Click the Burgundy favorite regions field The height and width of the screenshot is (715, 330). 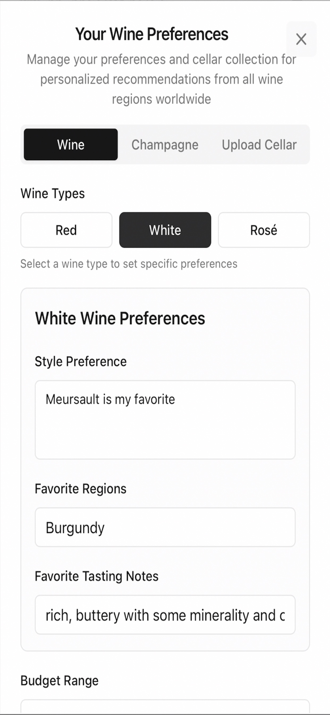(165, 527)
